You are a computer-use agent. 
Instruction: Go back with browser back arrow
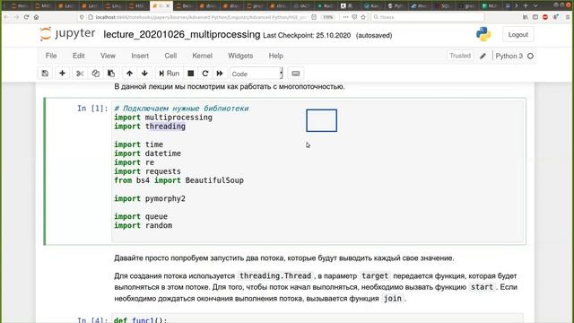click(x=6, y=17)
